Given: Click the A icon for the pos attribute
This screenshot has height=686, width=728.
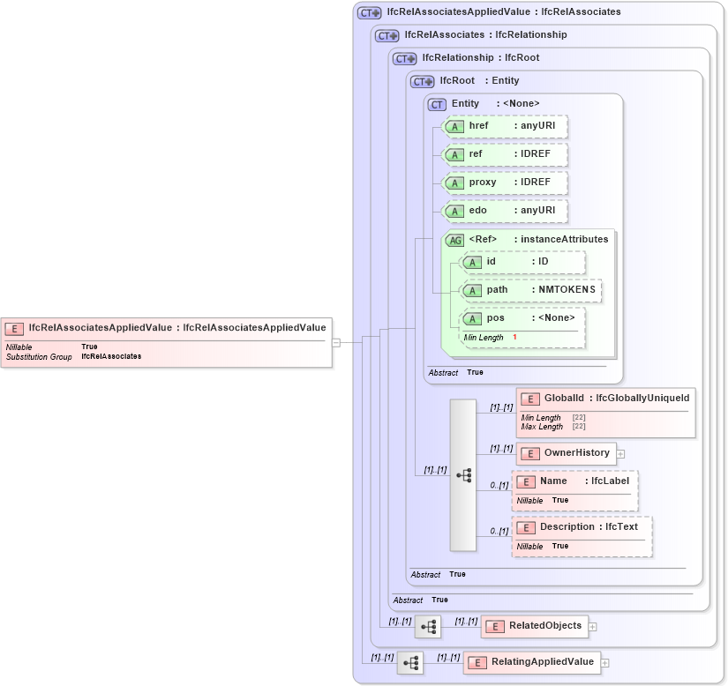Looking at the screenshot, I should pyautogui.click(x=474, y=317).
